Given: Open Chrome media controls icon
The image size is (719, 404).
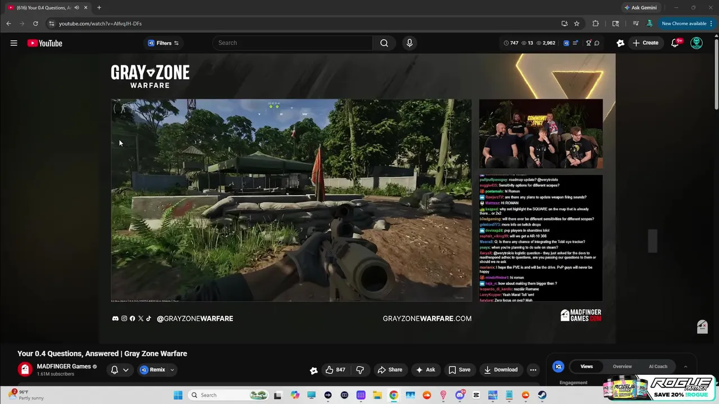Looking at the screenshot, I should click(635, 24).
